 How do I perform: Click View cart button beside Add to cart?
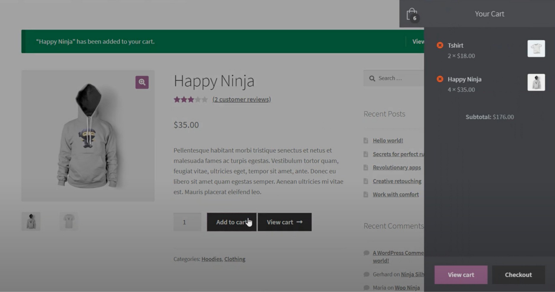click(x=284, y=222)
